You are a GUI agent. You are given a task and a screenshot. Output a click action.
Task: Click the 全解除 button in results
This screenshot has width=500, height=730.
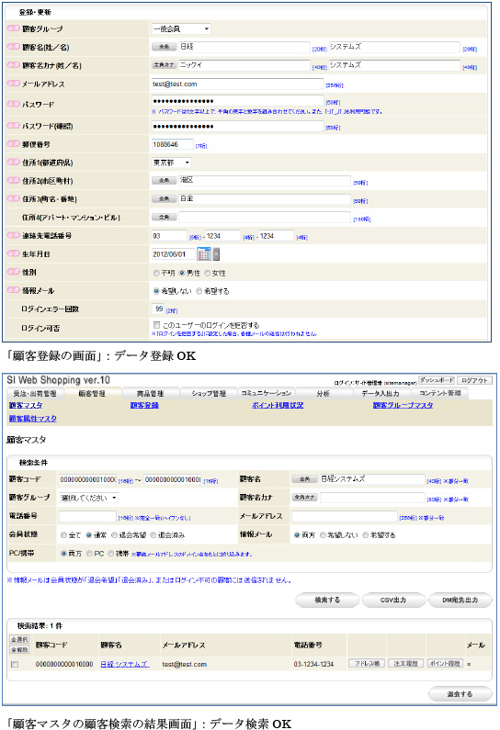19,649
